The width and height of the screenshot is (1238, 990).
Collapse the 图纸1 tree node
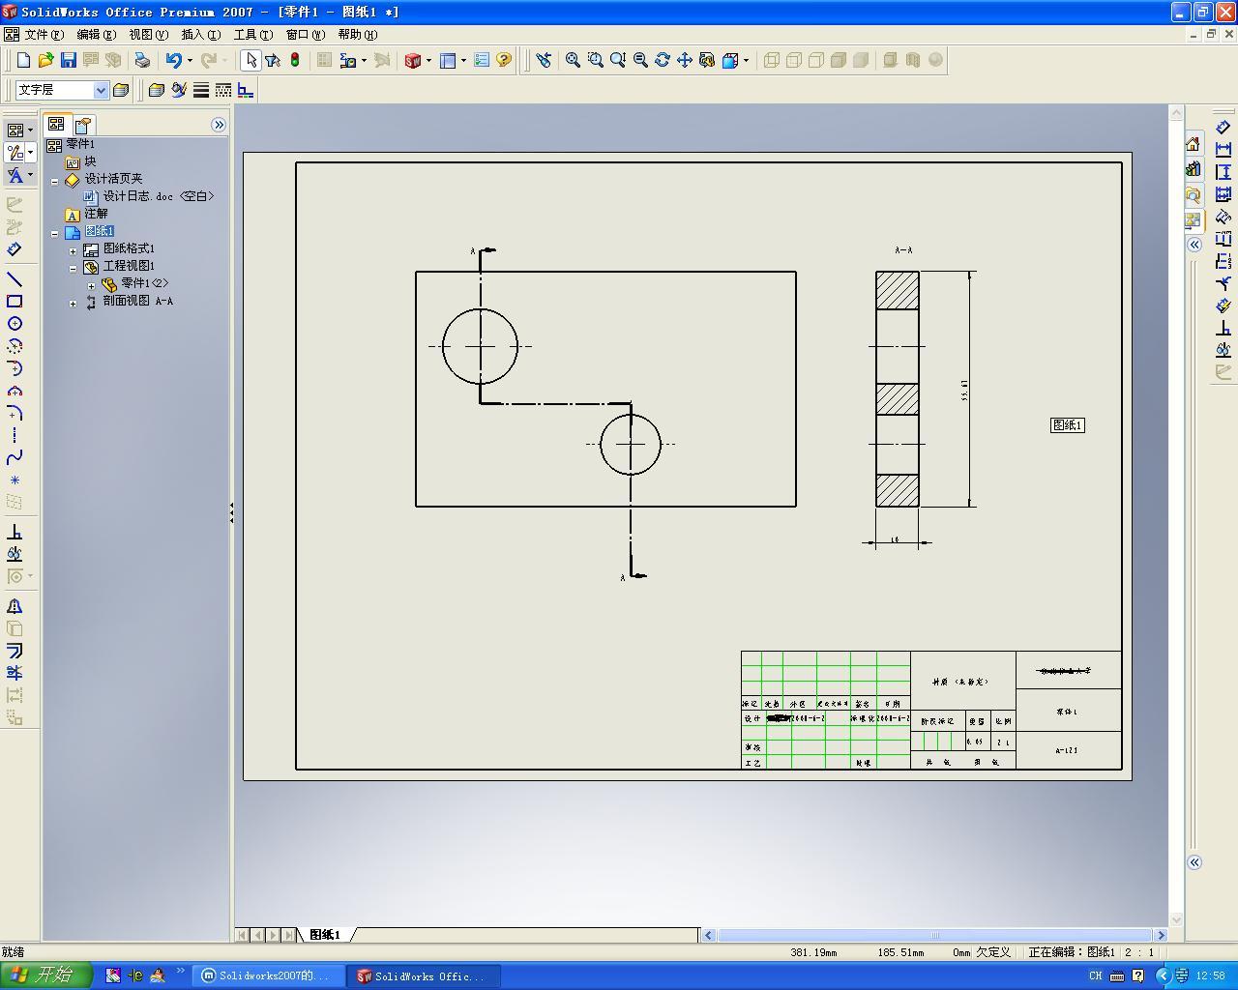point(55,232)
